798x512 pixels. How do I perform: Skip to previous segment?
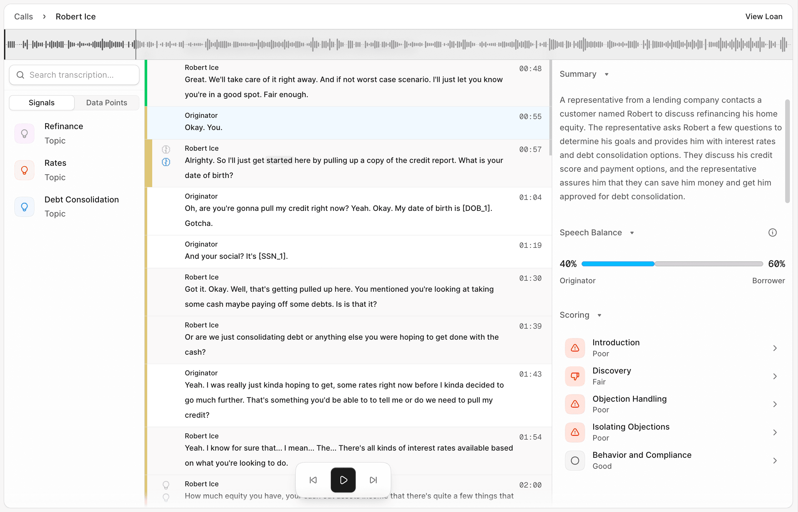point(313,480)
